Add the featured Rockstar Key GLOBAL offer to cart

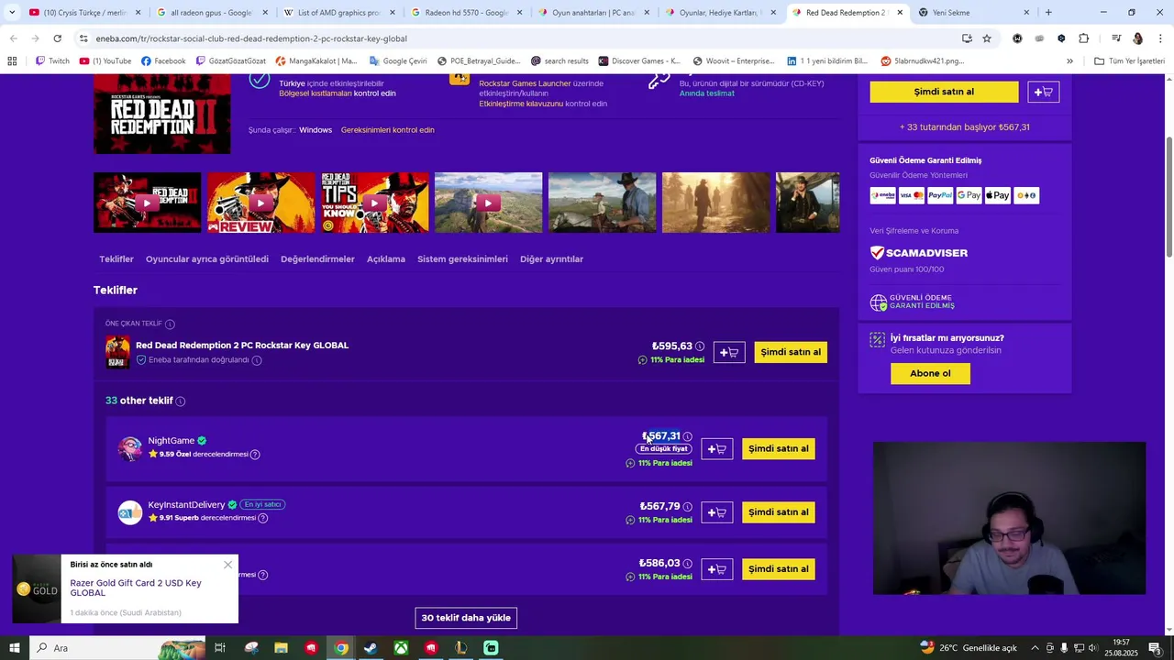729,352
